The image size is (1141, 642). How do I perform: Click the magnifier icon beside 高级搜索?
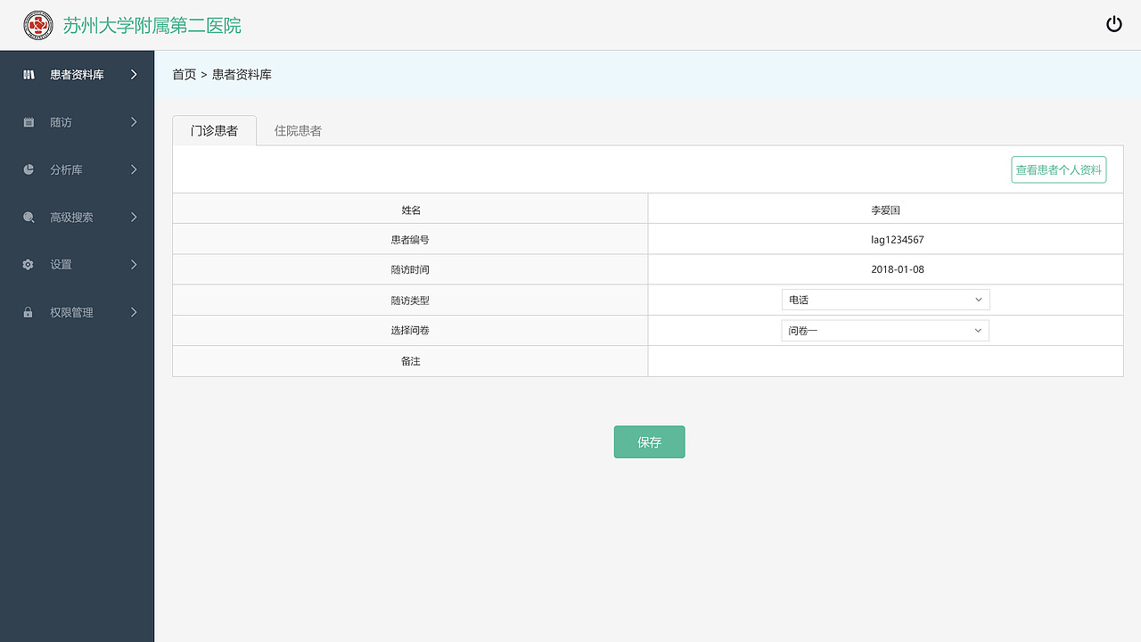[x=29, y=217]
